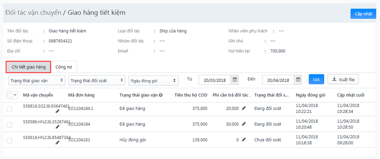Tick checkbox for order SO1104184.1
This screenshot has height=159, width=380.
pyautogui.click(x=9, y=109)
